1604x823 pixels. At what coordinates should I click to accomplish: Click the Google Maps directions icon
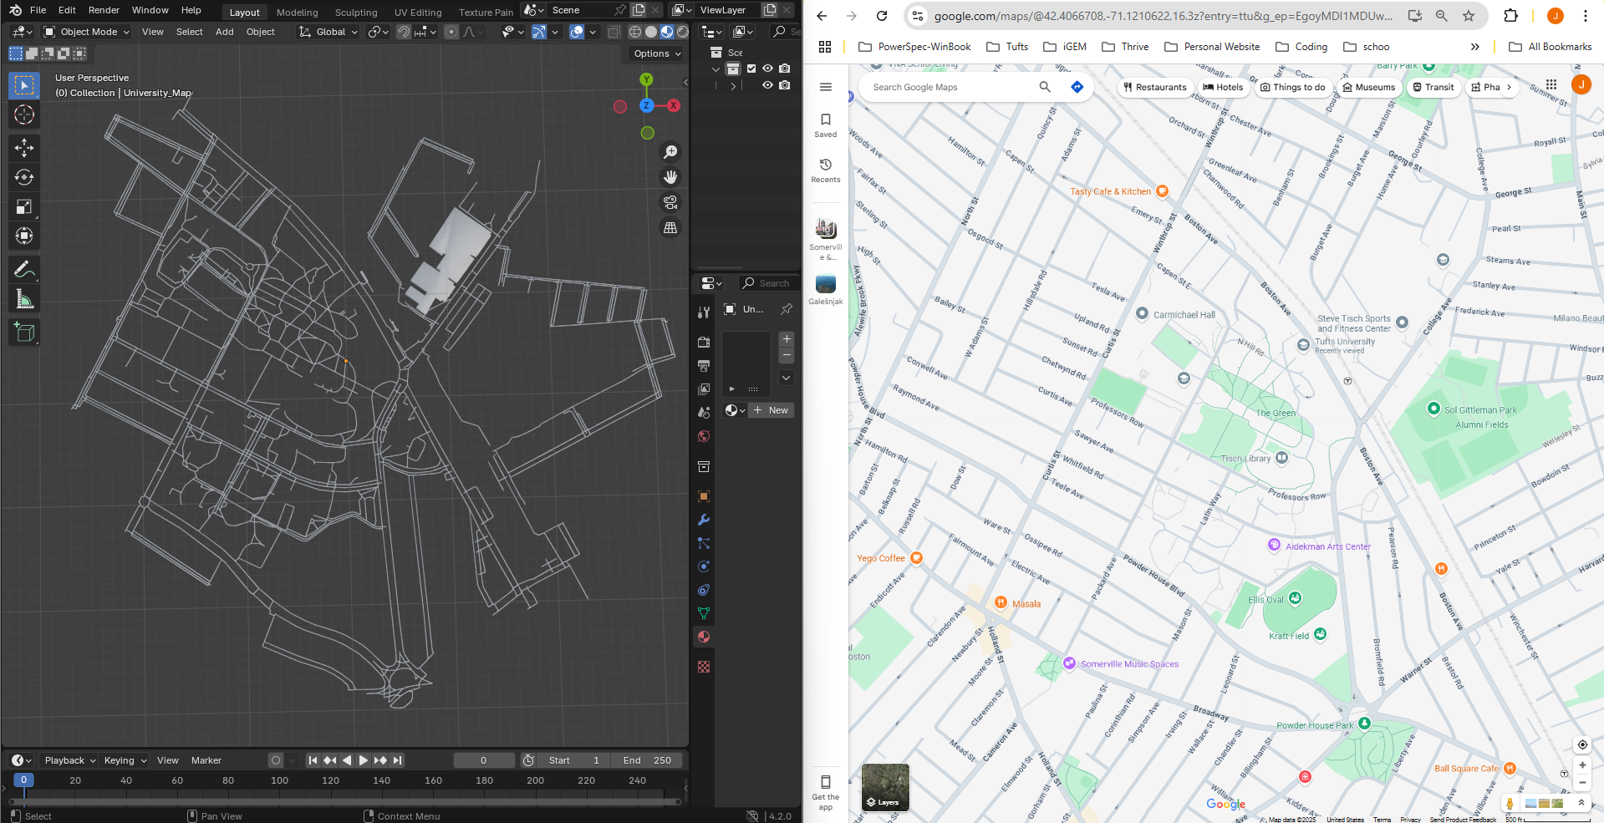(1077, 87)
